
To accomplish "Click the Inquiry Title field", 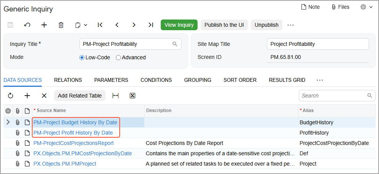I will click(130, 44).
